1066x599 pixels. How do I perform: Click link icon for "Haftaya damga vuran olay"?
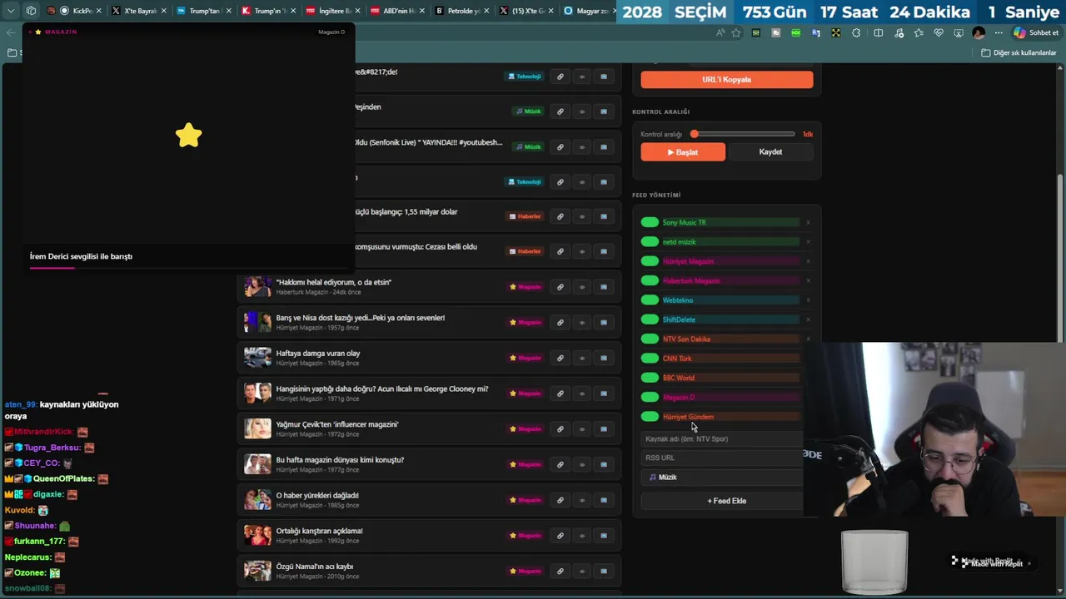[560, 358]
